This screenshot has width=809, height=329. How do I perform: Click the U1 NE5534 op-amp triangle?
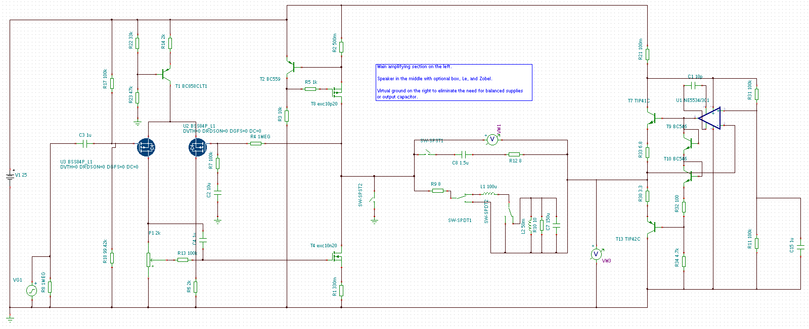point(710,118)
